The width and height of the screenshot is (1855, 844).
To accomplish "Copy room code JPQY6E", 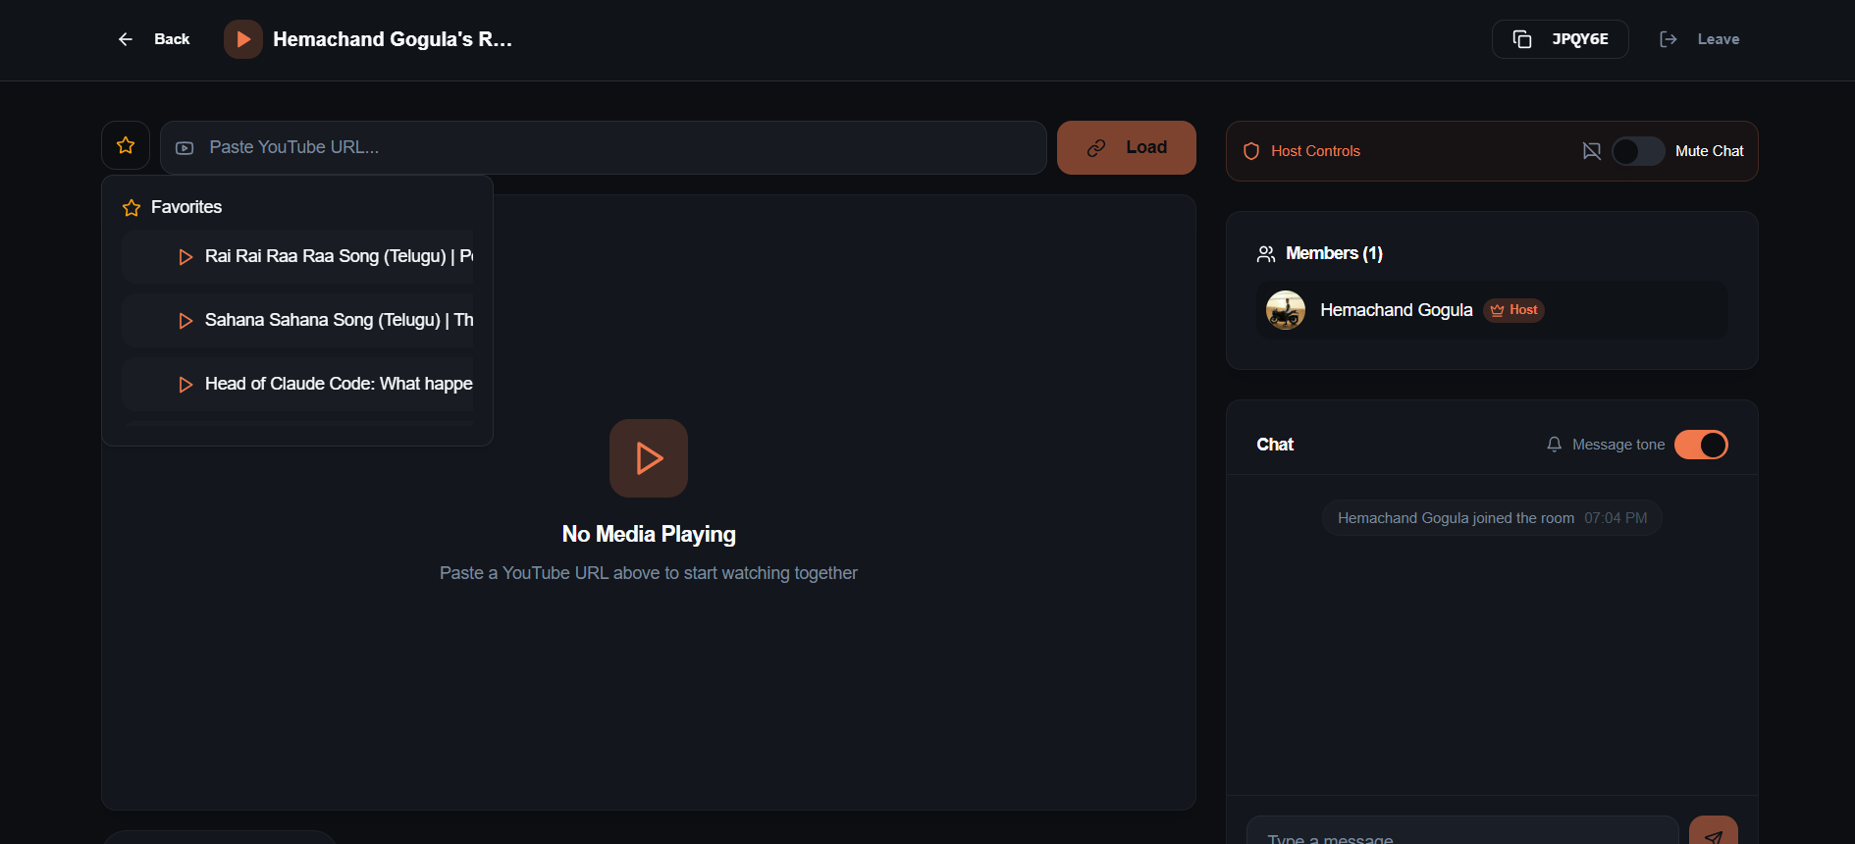I will click(1560, 39).
